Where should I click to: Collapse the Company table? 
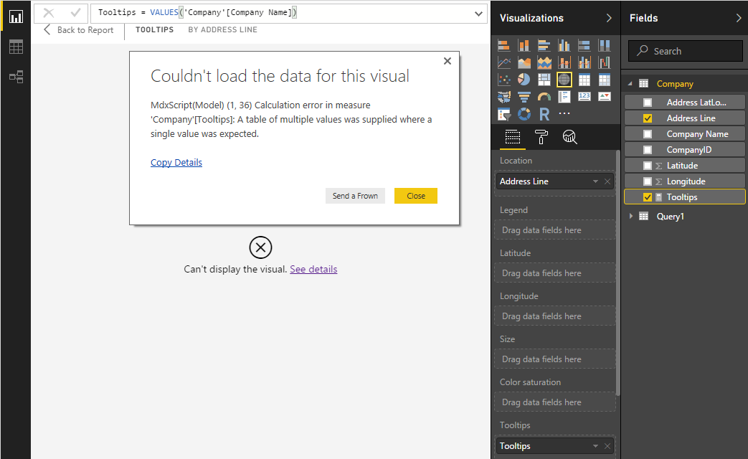pyautogui.click(x=630, y=83)
